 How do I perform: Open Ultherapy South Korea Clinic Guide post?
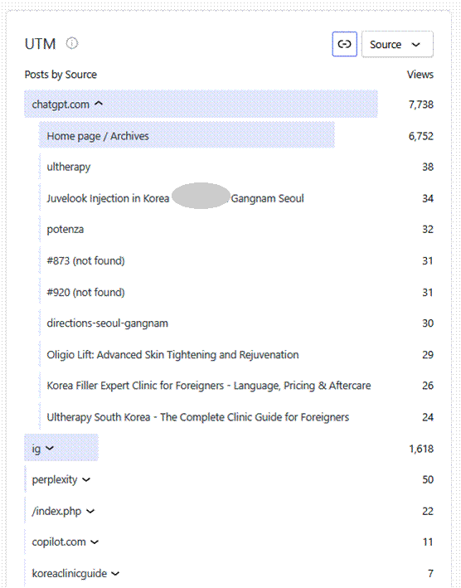pos(198,417)
